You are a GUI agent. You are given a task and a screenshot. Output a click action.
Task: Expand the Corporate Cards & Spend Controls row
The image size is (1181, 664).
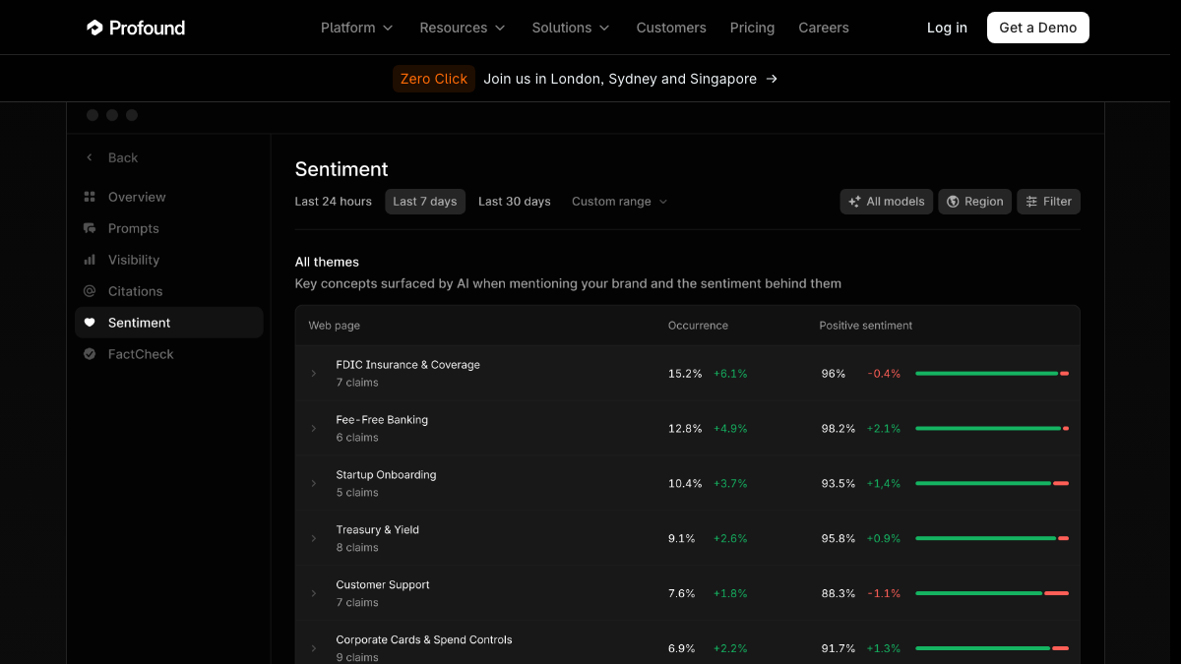click(x=314, y=649)
